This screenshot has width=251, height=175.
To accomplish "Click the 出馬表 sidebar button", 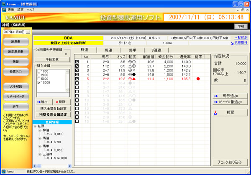I will [x=16, y=41].
